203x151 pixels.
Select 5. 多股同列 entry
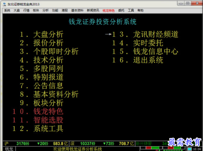click(x=42, y=69)
